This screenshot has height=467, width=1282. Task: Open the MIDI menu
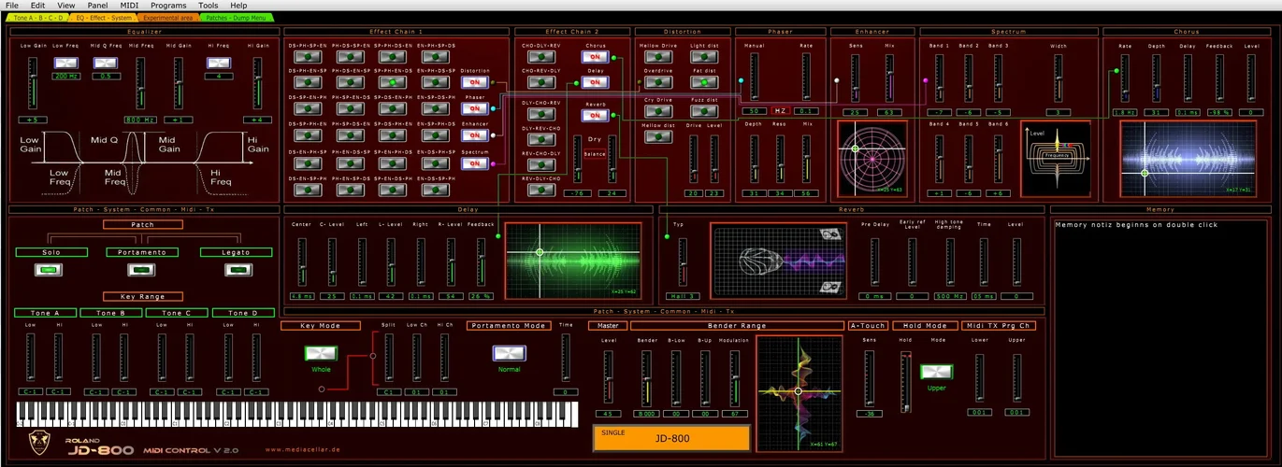coord(129,6)
